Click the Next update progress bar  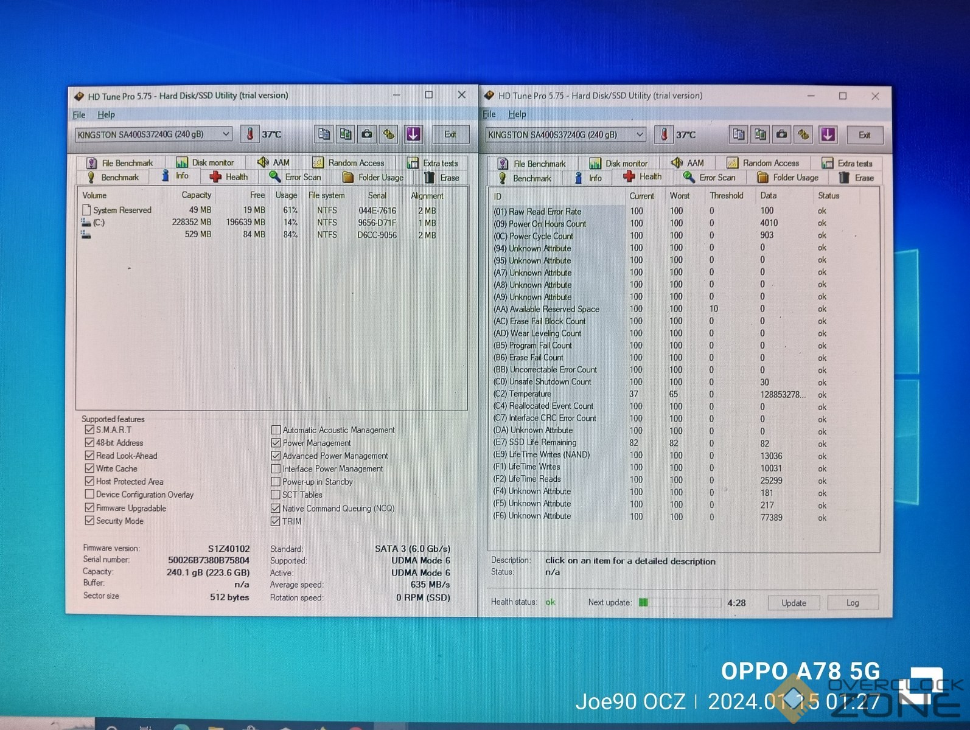click(679, 603)
